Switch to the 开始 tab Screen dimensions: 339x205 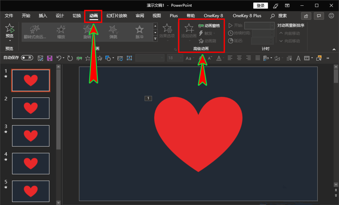tap(26, 16)
